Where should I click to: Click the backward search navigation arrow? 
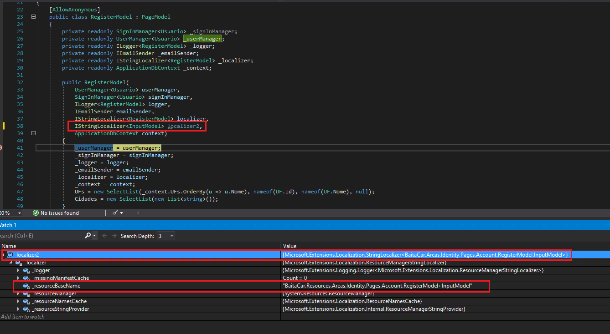click(105, 235)
